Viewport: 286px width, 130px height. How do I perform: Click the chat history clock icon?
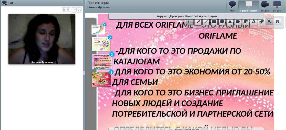pos(68,9)
